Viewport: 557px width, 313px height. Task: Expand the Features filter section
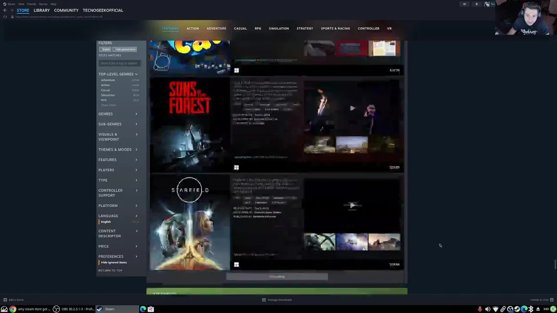click(118, 160)
